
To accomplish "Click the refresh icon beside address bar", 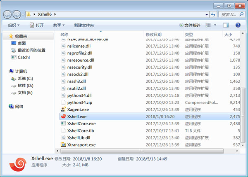I will pyautogui.click(x=213, y=15).
